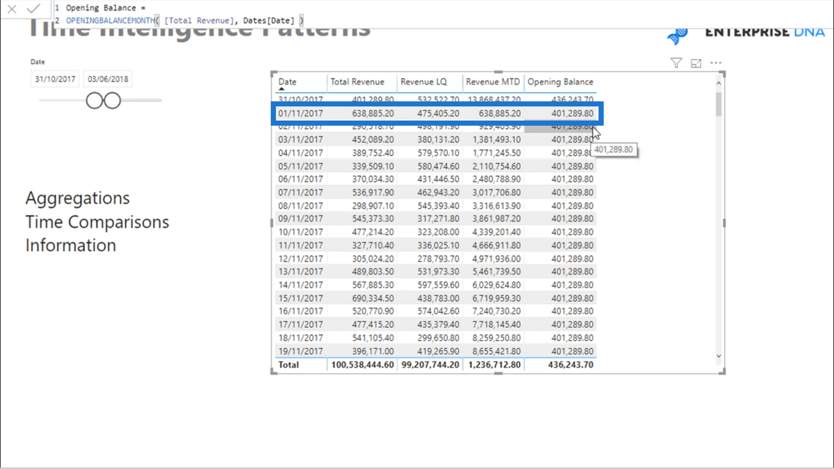Click the date cell 13/11/2017
The image size is (834, 469).
300,271
